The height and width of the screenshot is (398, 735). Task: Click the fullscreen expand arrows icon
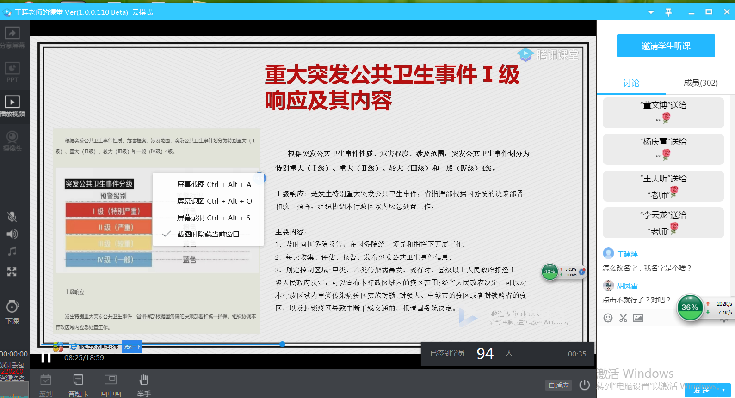[x=12, y=272]
